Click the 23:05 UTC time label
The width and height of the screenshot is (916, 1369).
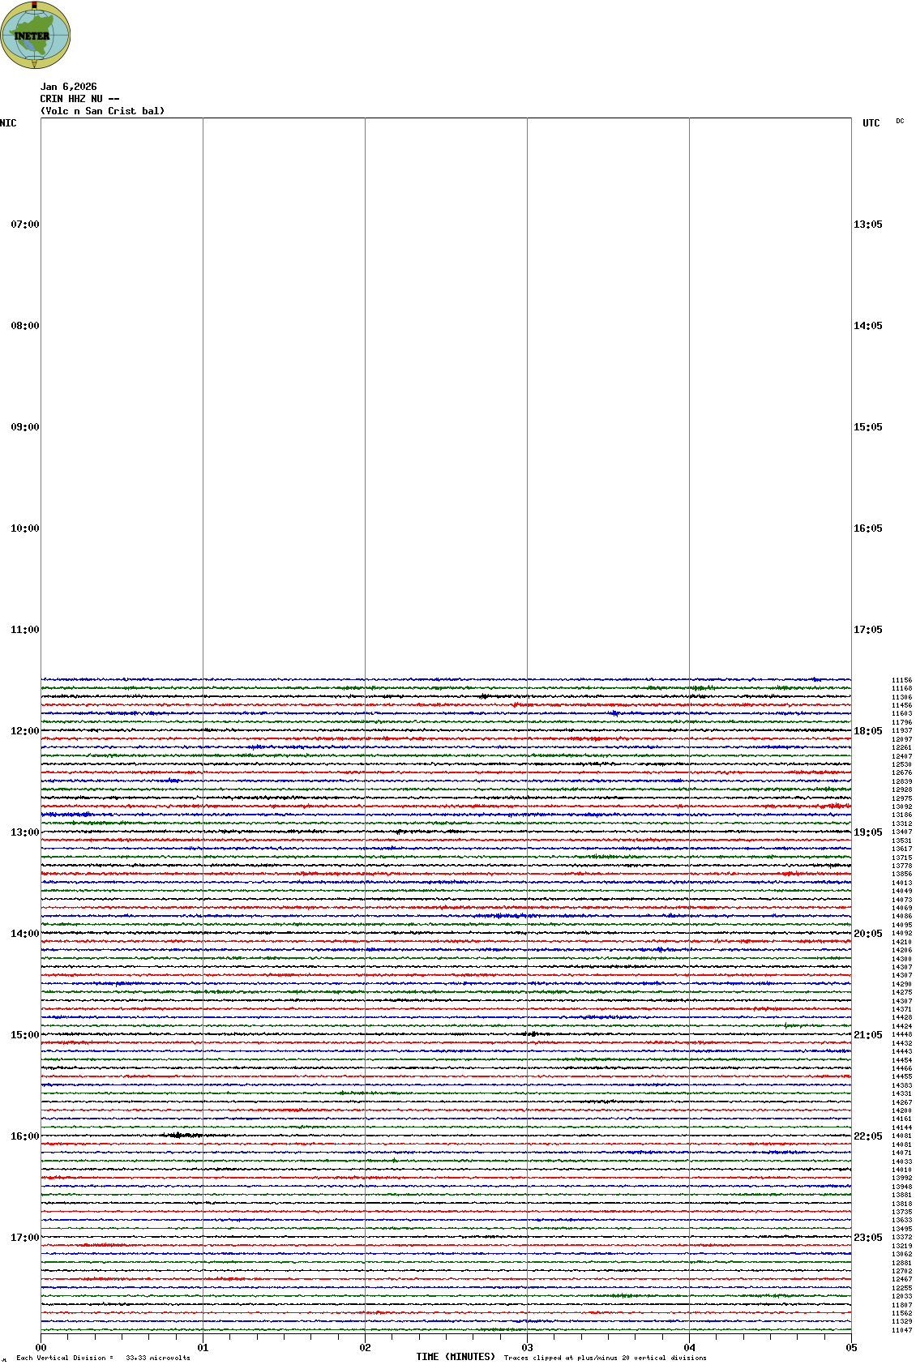(x=867, y=1238)
